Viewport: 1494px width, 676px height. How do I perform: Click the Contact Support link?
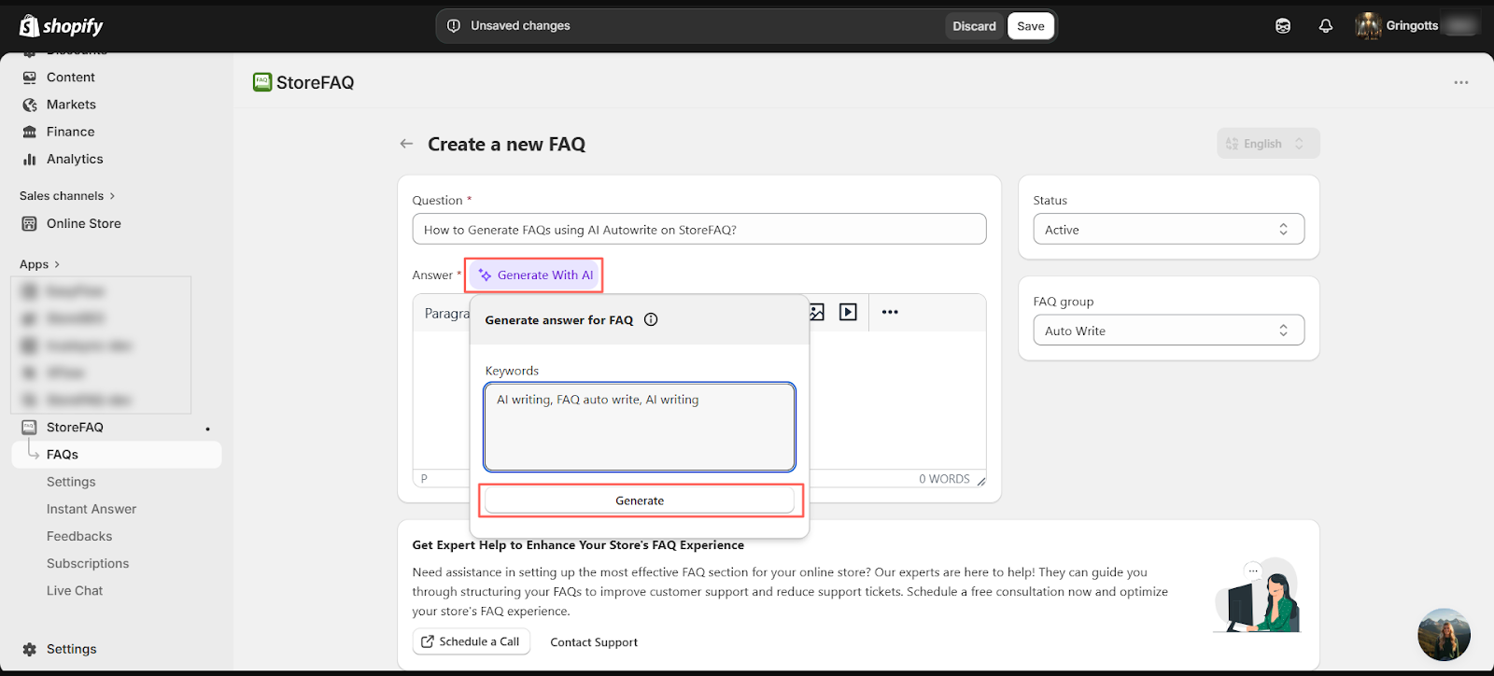pyautogui.click(x=594, y=642)
